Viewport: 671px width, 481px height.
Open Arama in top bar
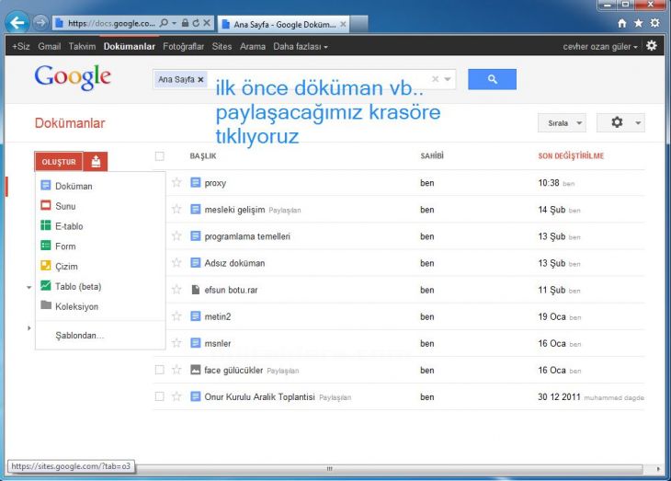pos(253,46)
